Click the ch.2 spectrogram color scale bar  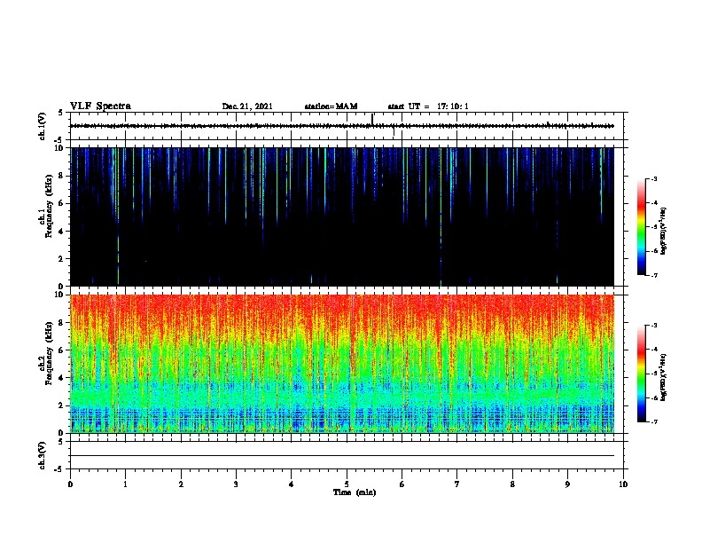(x=641, y=374)
